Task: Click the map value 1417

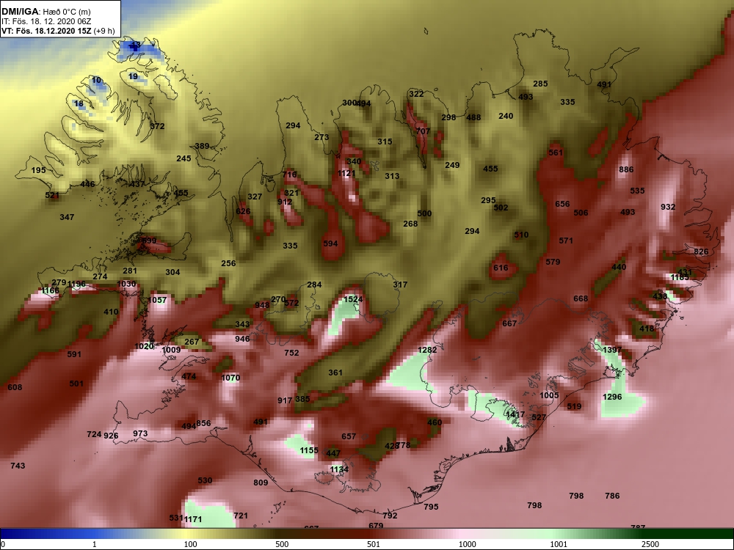Action: click(515, 414)
